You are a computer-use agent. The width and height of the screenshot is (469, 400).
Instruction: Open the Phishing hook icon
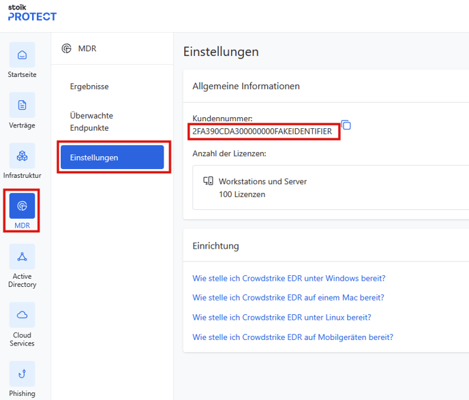pos(22,373)
